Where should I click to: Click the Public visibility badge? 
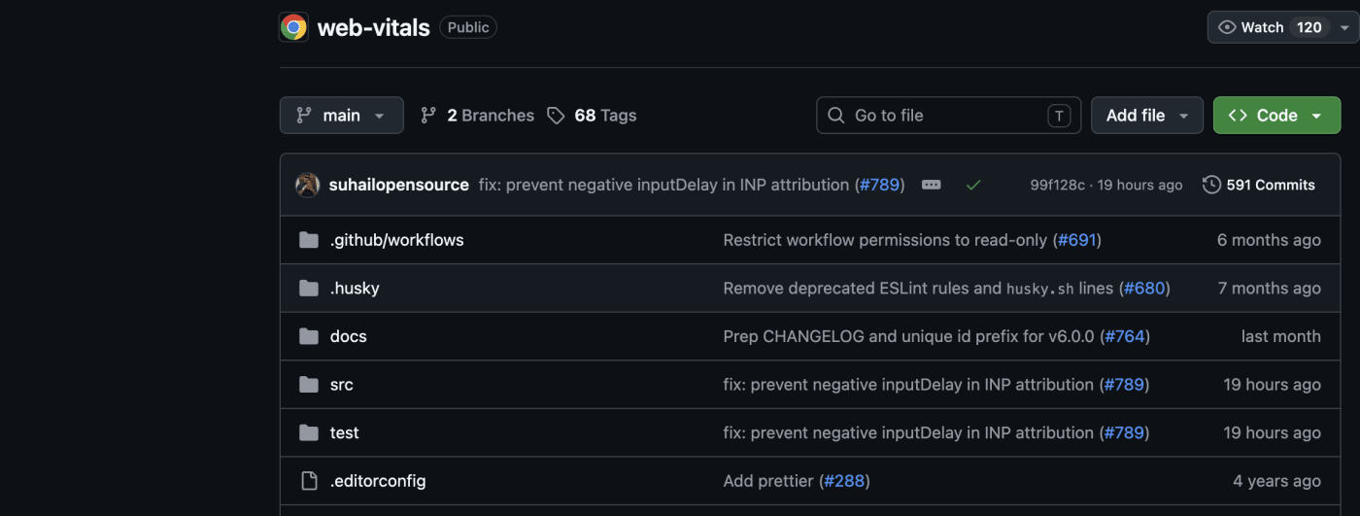point(468,27)
